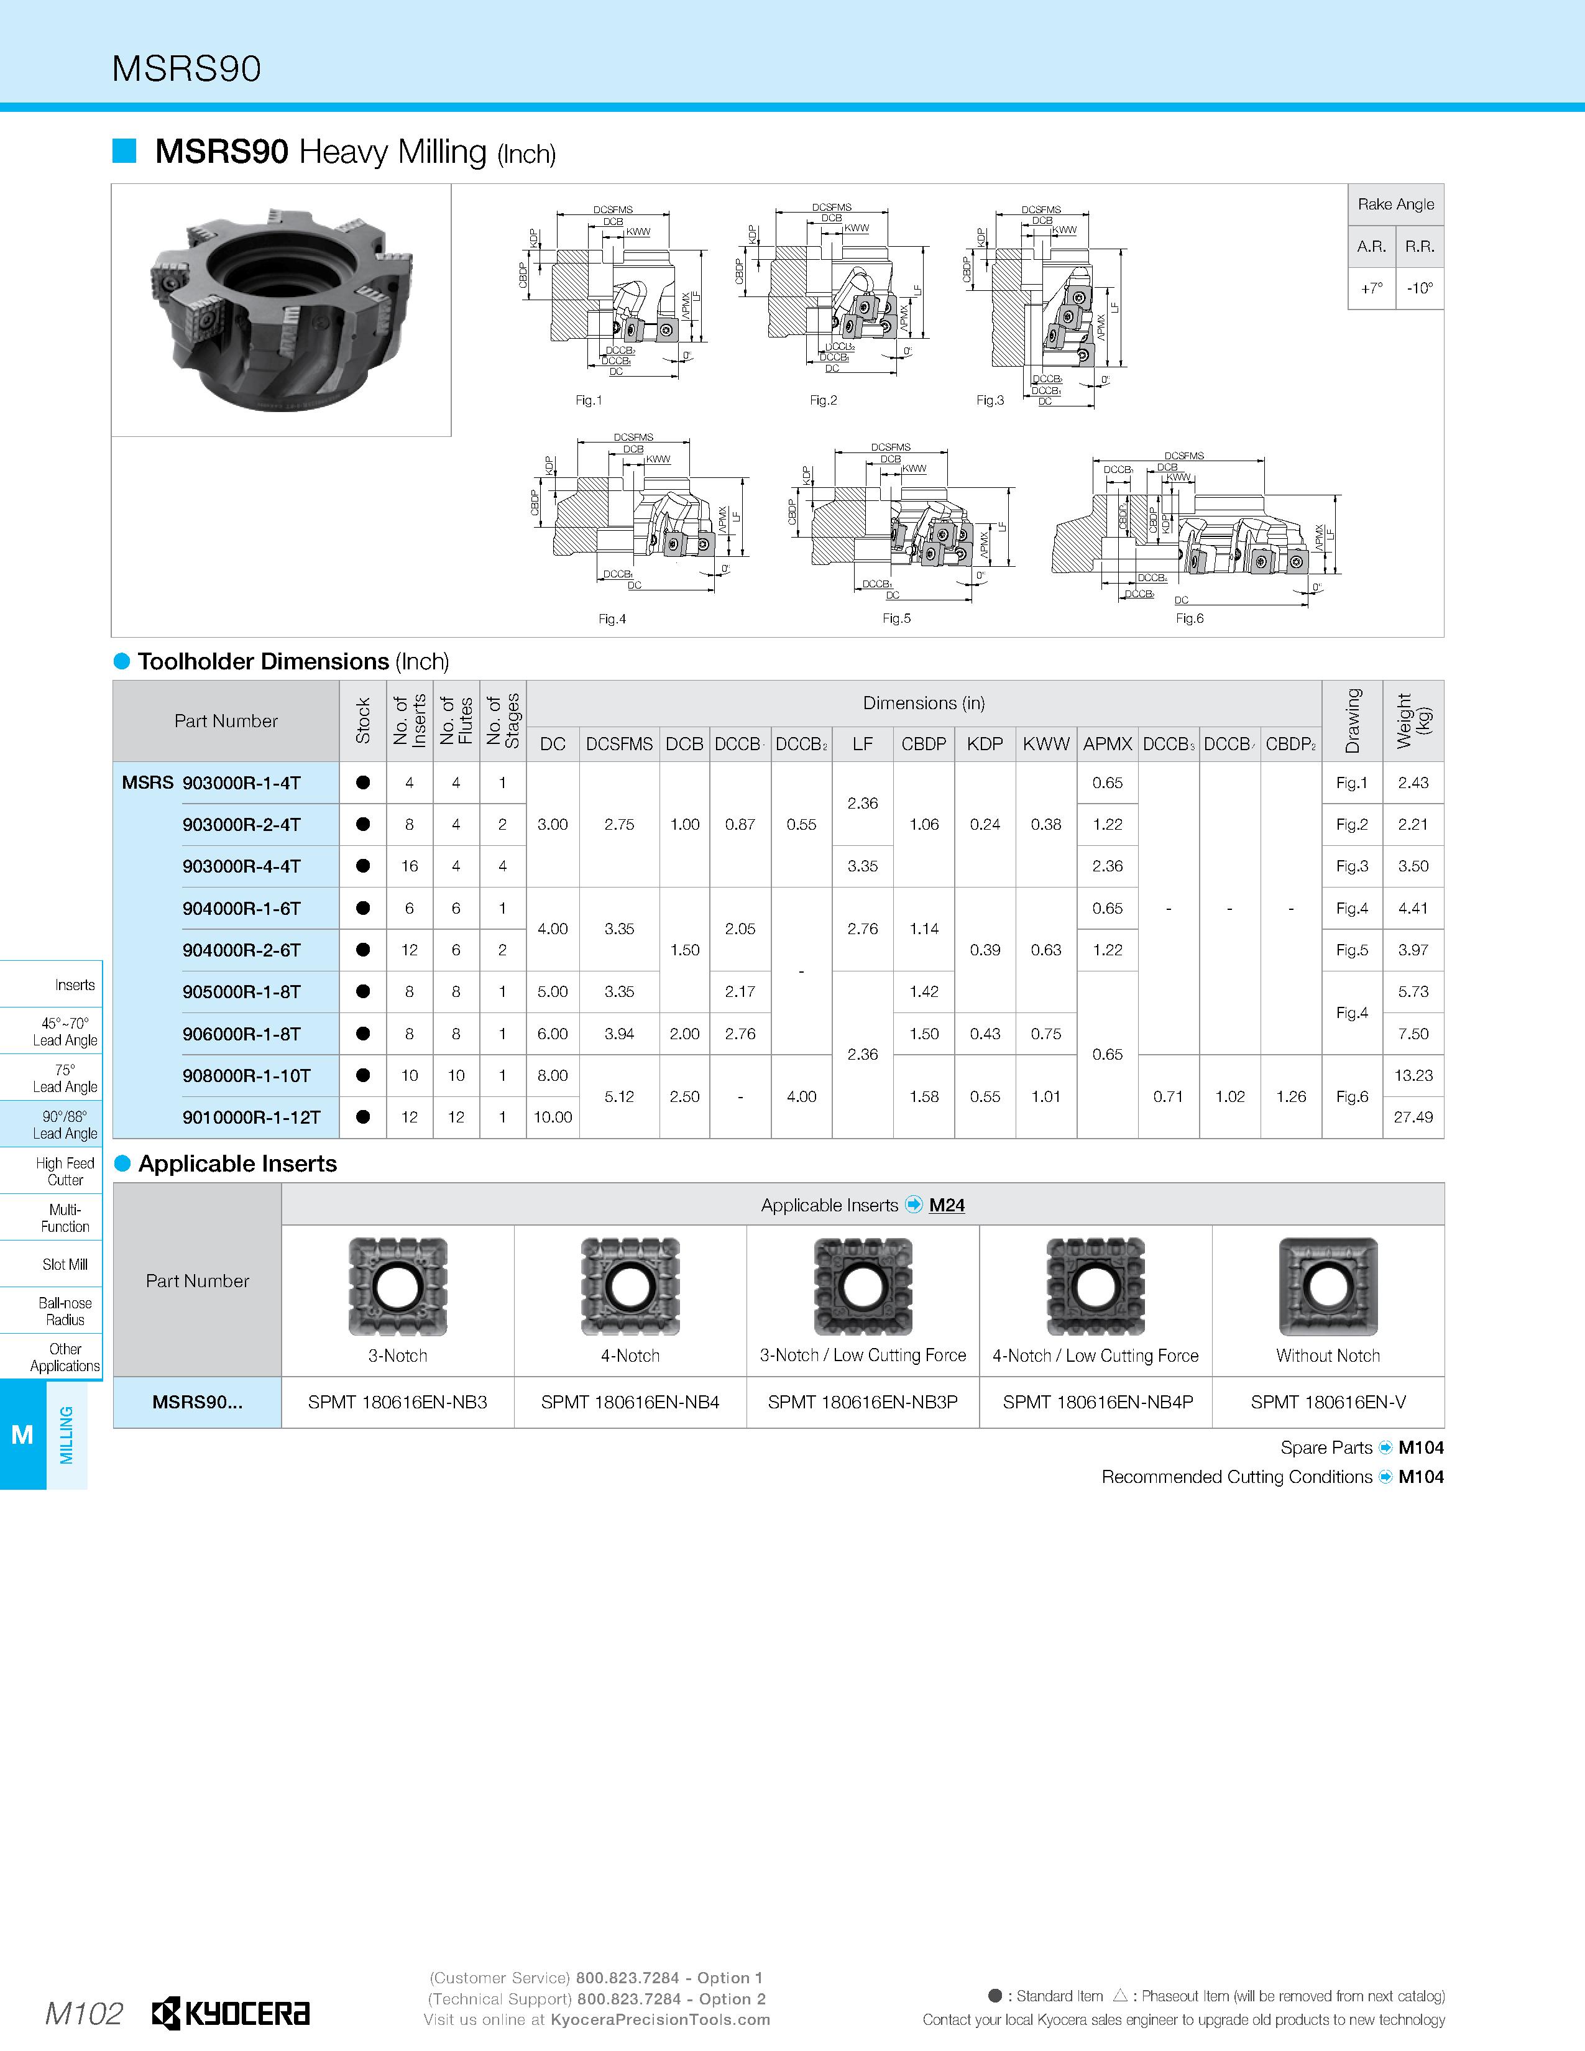The height and width of the screenshot is (2051, 1585).
Task: Click the MSRS90 milling cutter product photo
Action: pos(282,310)
